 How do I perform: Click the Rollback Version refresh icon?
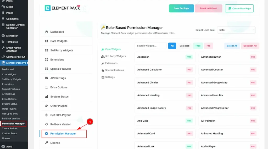tap(47, 124)
